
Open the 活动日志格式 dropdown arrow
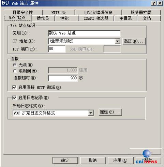click(91, 113)
